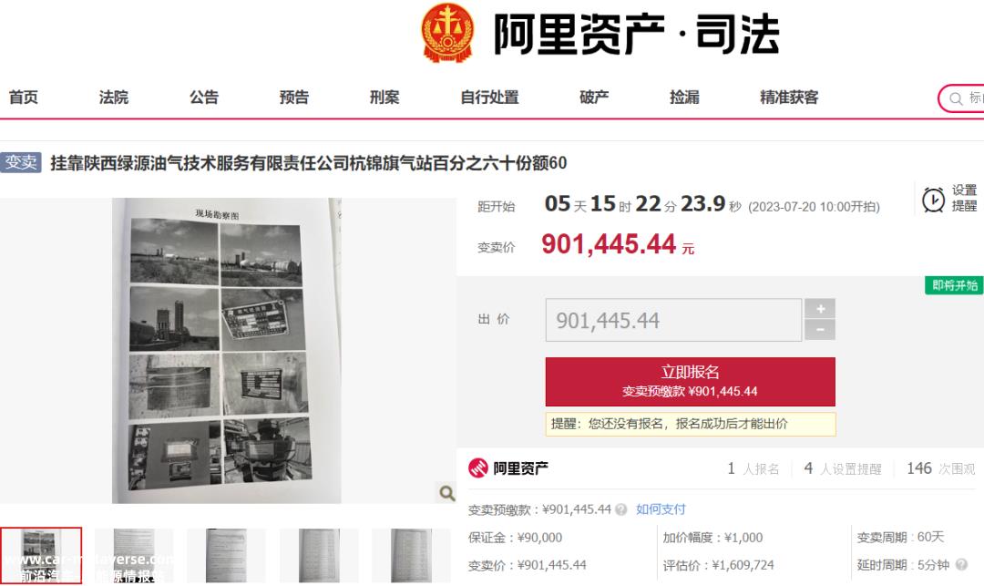The width and height of the screenshot is (984, 586).
Task: Set a reminder with the alarm clock icon
Action: coord(933,200)
